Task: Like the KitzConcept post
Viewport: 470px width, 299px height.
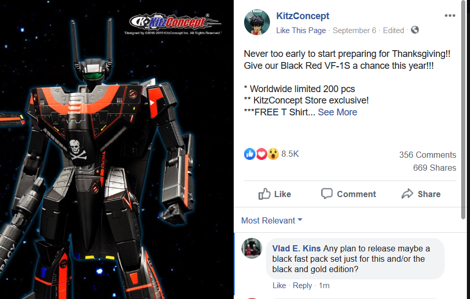Action: pyautogui.click(x=275, y=194)
